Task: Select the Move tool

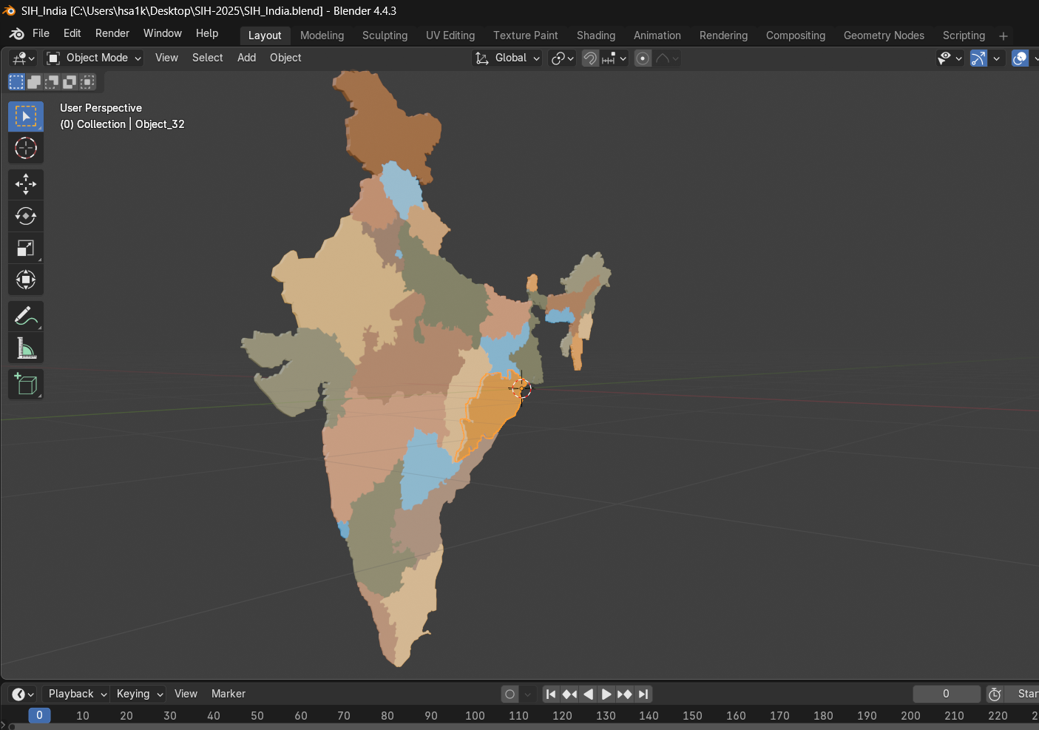Action: [26, 184]
